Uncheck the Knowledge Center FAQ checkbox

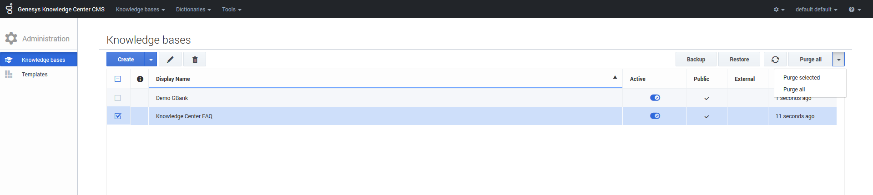click(118, 116)
